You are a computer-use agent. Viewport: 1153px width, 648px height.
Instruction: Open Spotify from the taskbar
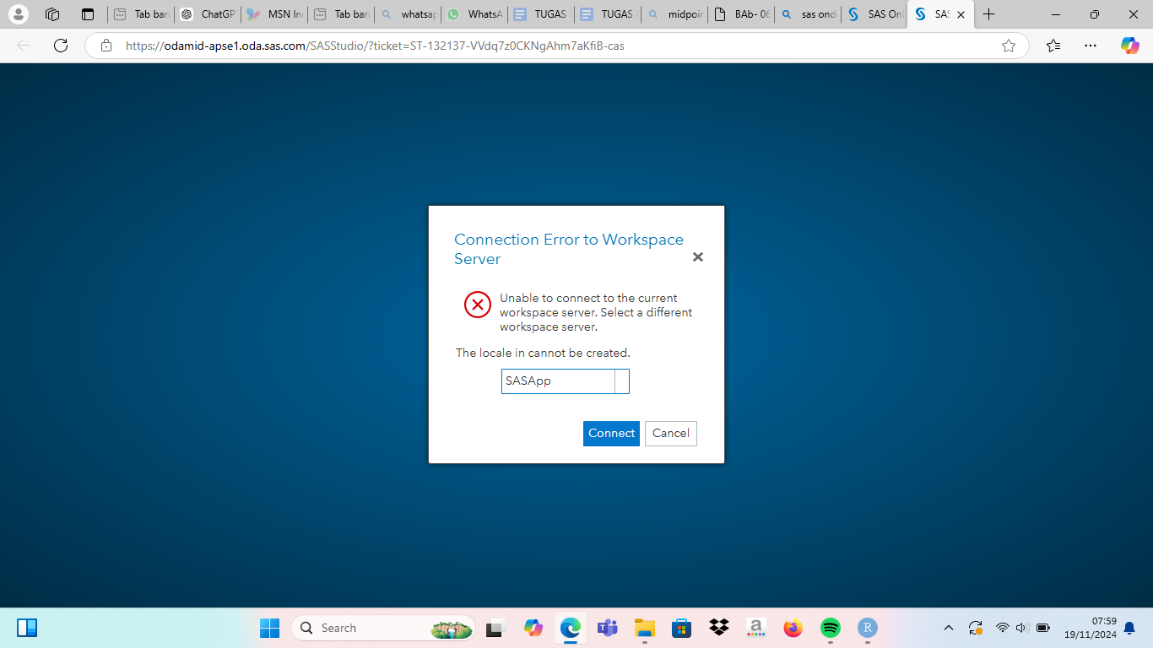(831, 628)
